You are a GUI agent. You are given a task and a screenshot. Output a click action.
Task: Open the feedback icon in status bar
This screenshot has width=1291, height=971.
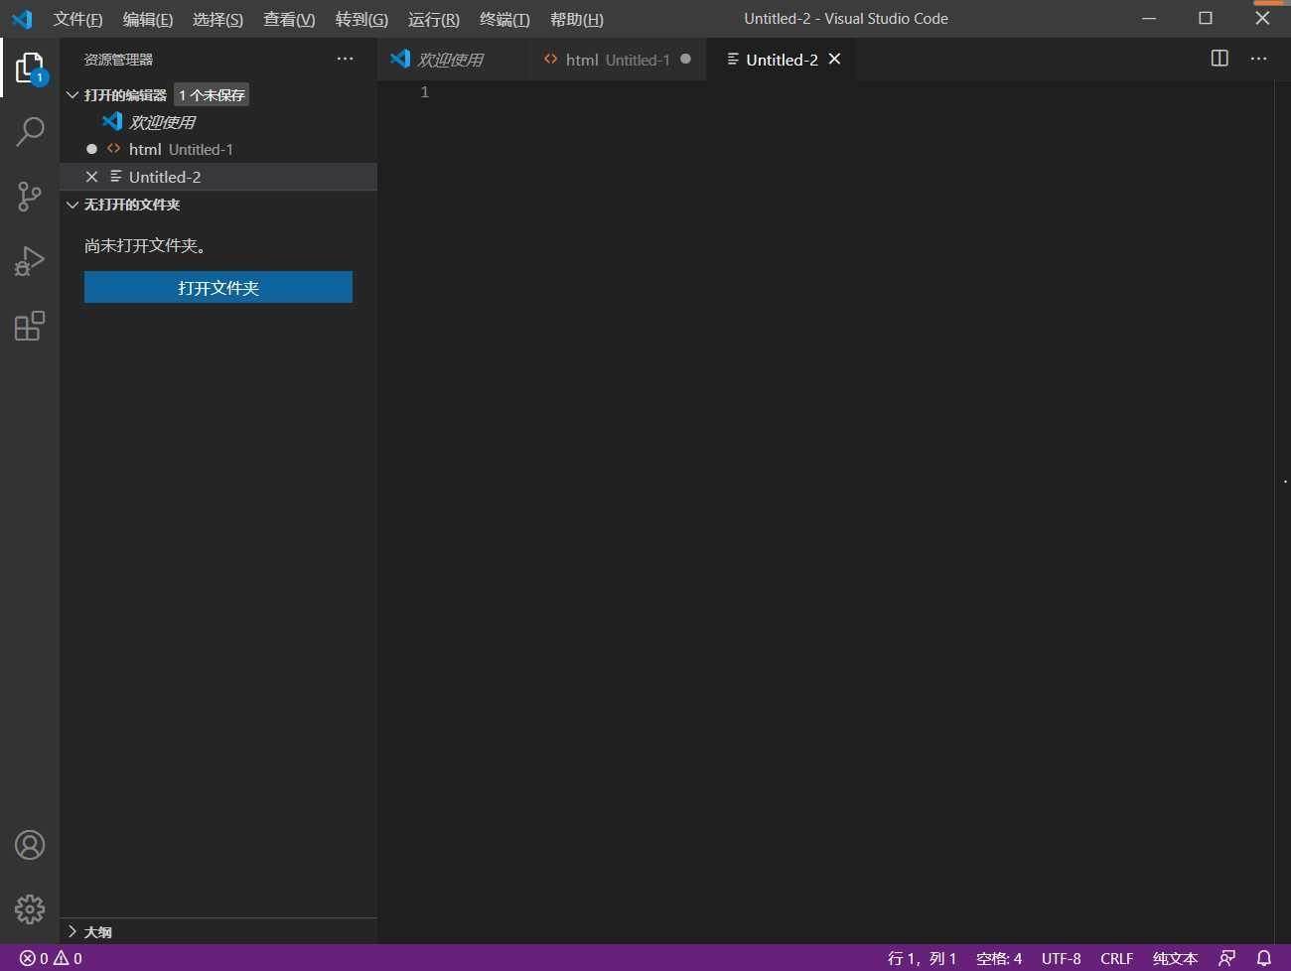[x=1227, y=958]
